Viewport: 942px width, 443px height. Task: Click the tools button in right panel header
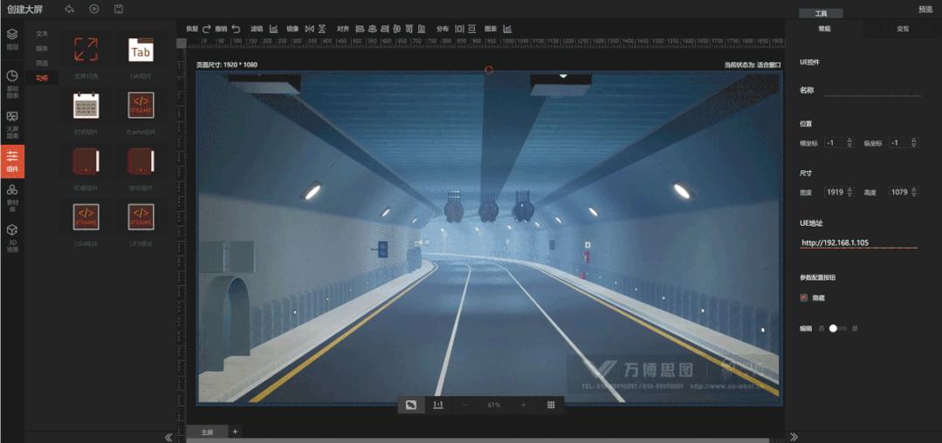821,12
